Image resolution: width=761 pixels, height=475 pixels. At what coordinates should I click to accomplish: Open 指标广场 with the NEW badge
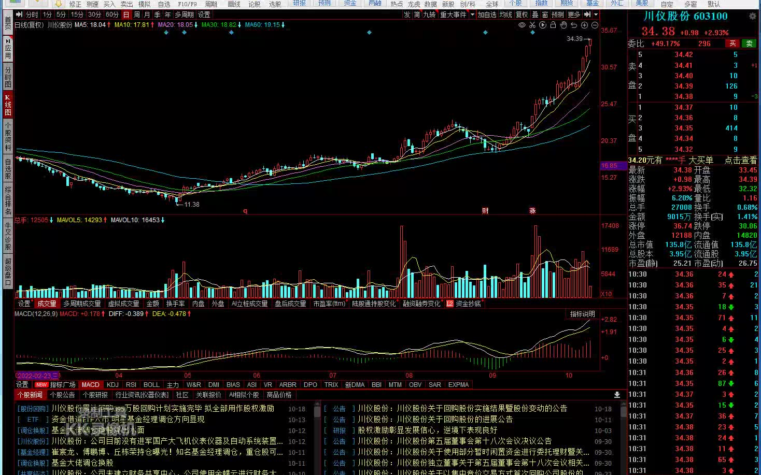click(55, 384)
